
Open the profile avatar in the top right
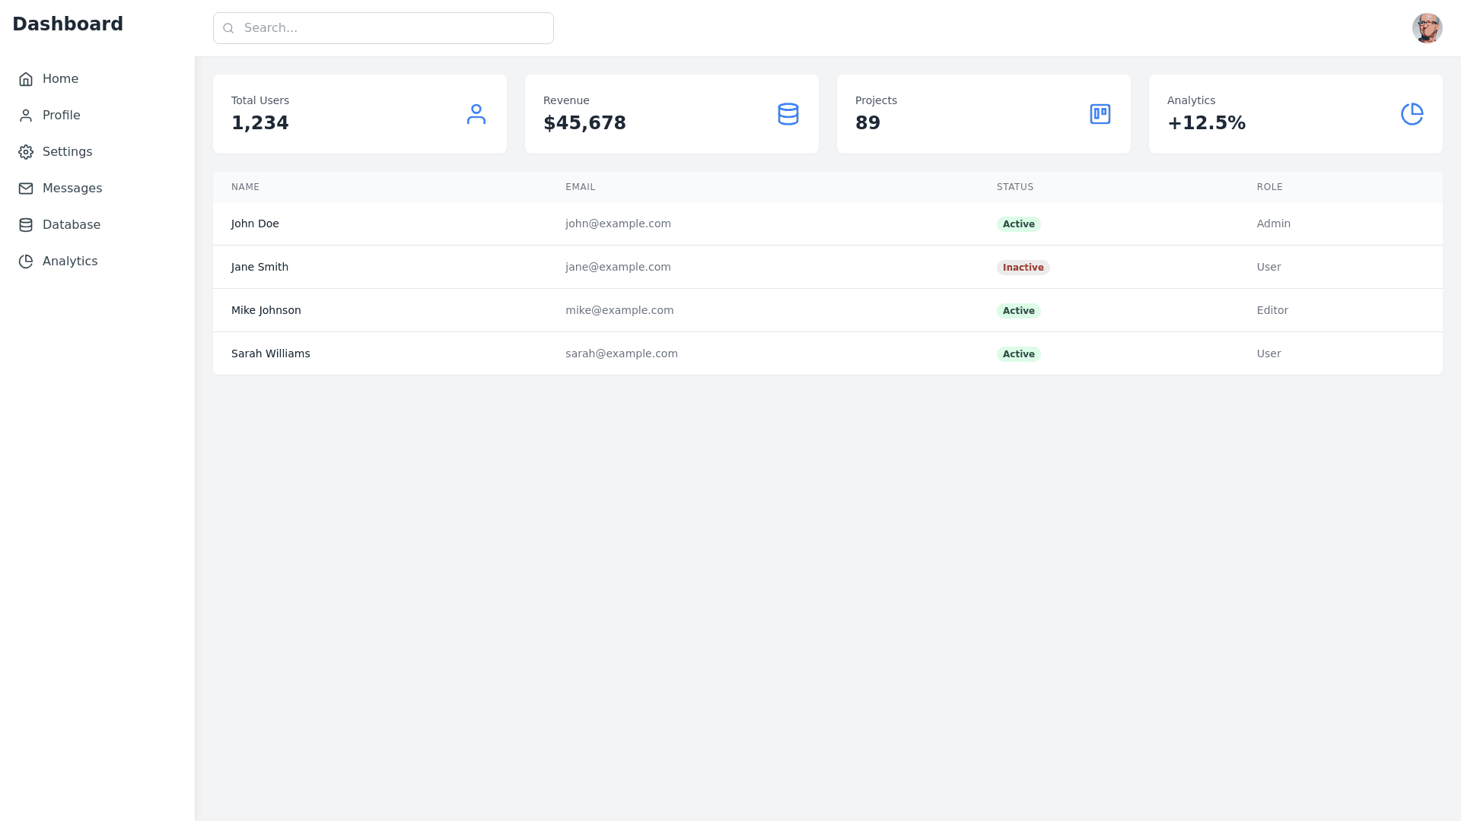[x=1428, y=27]
